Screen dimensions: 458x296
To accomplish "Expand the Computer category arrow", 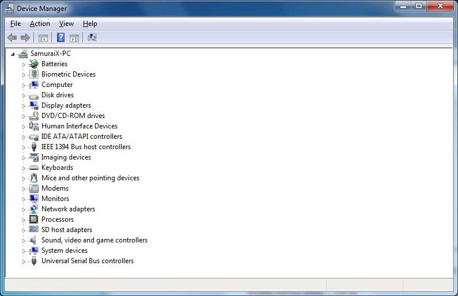I will click(24, 85).
